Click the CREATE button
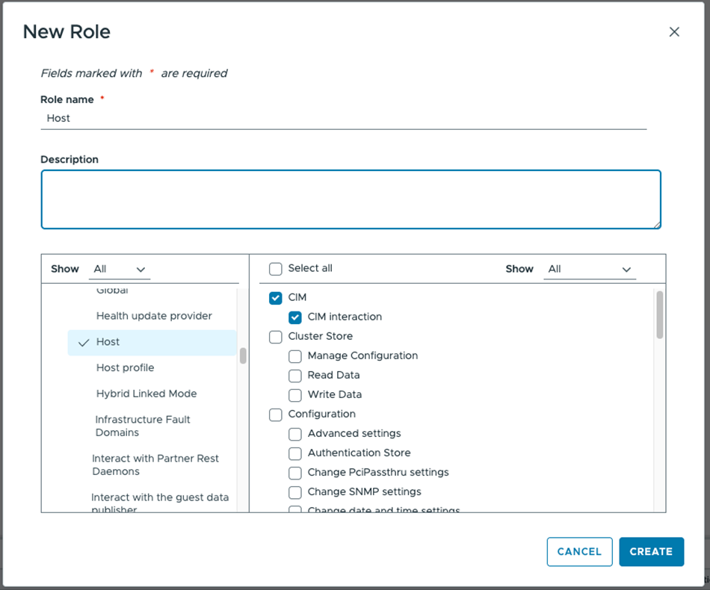Viewport: 710px width, 590px height. (x=651, y=552)
